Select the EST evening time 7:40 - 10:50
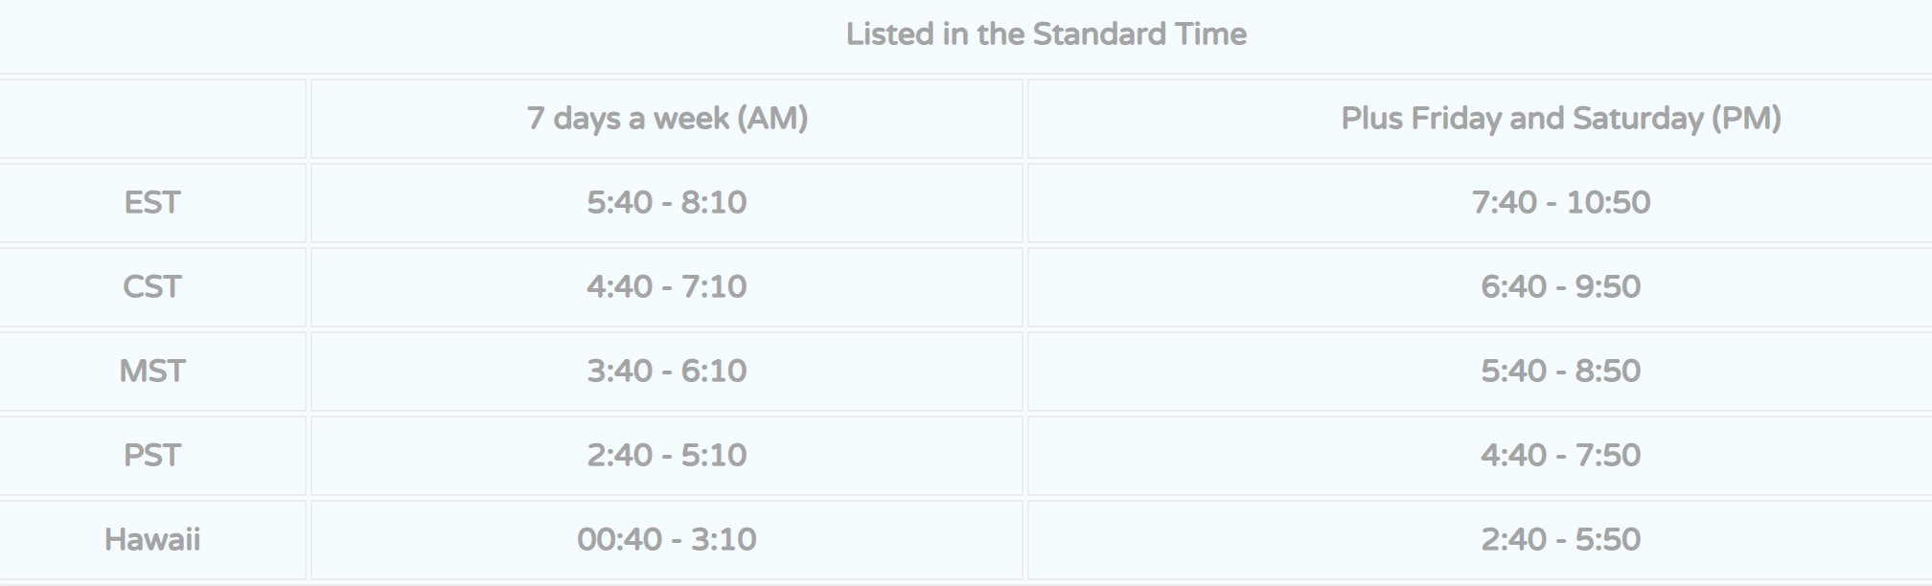This screenshot has height=586, width=1932. pos(1561,203)
